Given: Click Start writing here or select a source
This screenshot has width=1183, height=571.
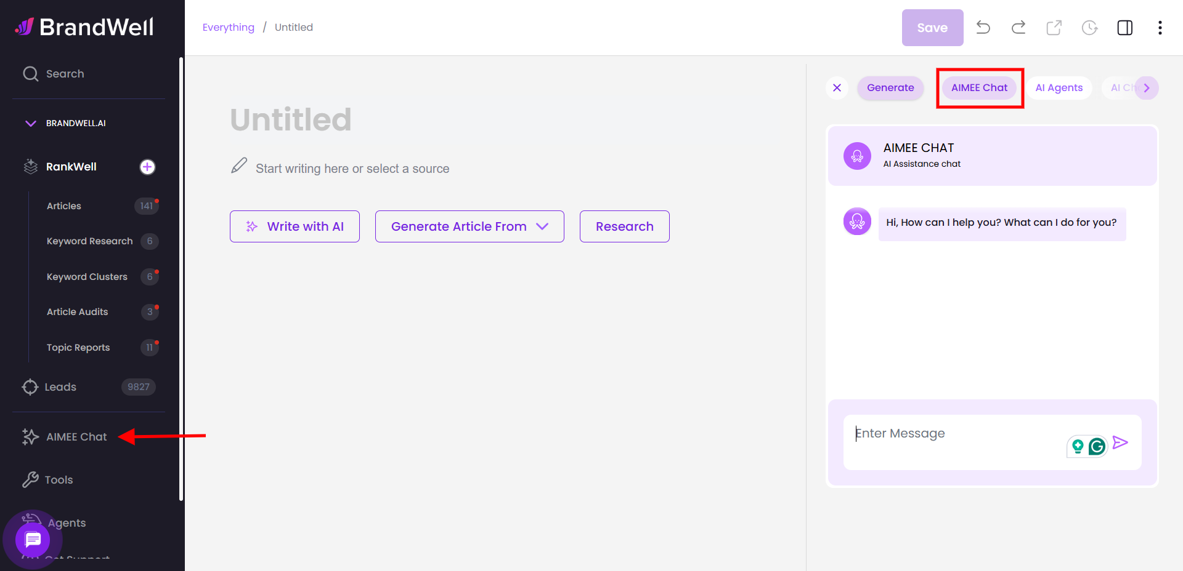Looking at the screenshot, I should pyautogui.click(x=352, y=169).
